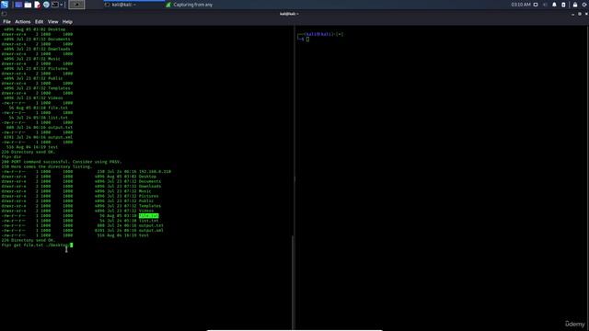This screenshot has width=589, height=331.
Task: Click list.txt in lower listing
Action: point(149,221)
